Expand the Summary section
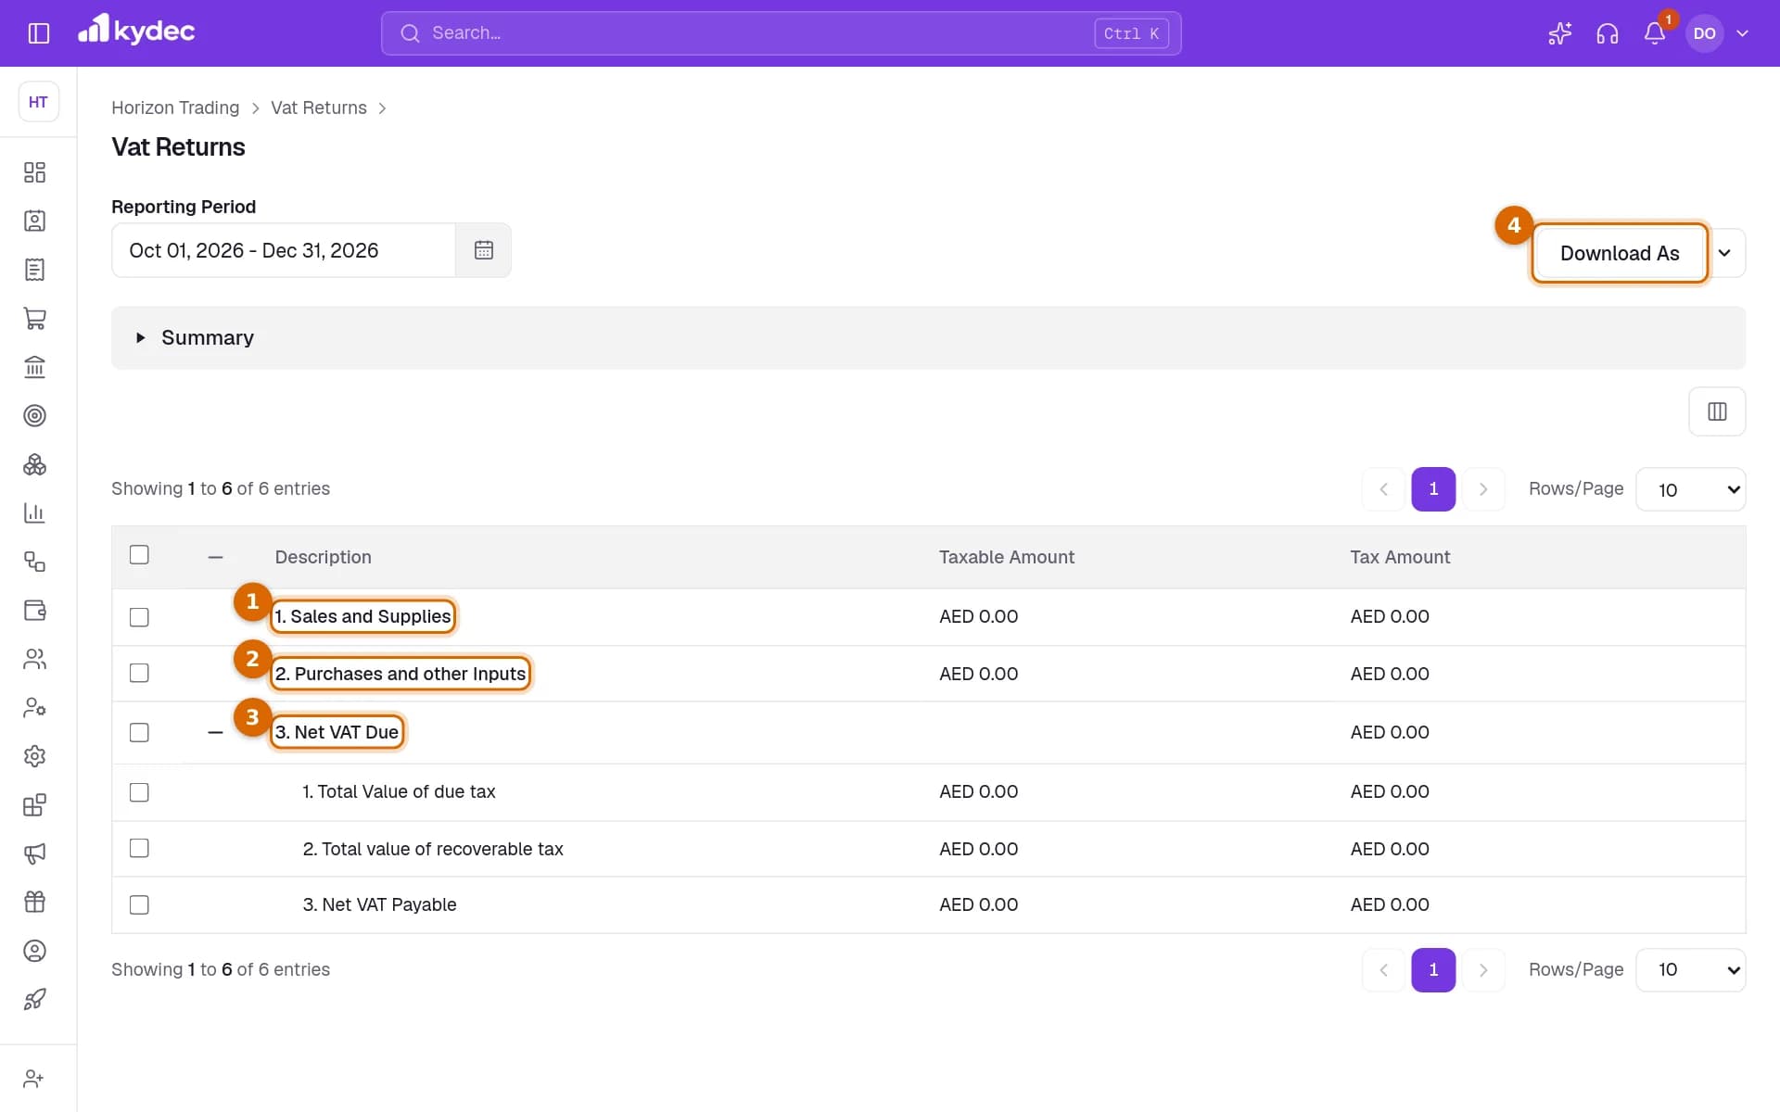Viewport: 1780px width, 1112px height. click(928, 338)
